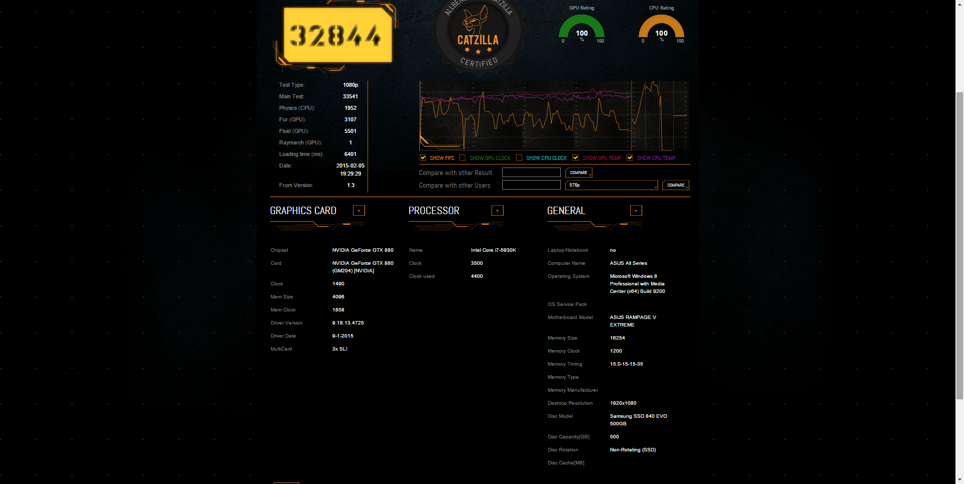Click the page scrollbar thumb
Viewport: 964px width, 484px height.
[959, 246]
